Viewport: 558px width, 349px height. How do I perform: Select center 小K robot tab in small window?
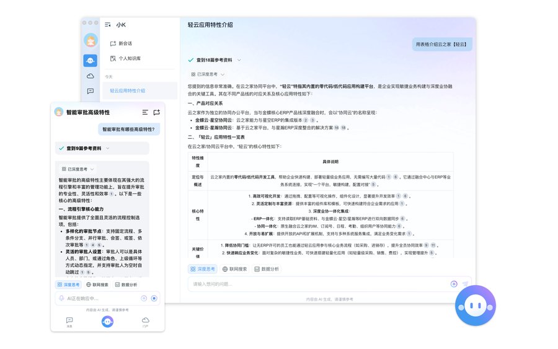tap(107, 322)
